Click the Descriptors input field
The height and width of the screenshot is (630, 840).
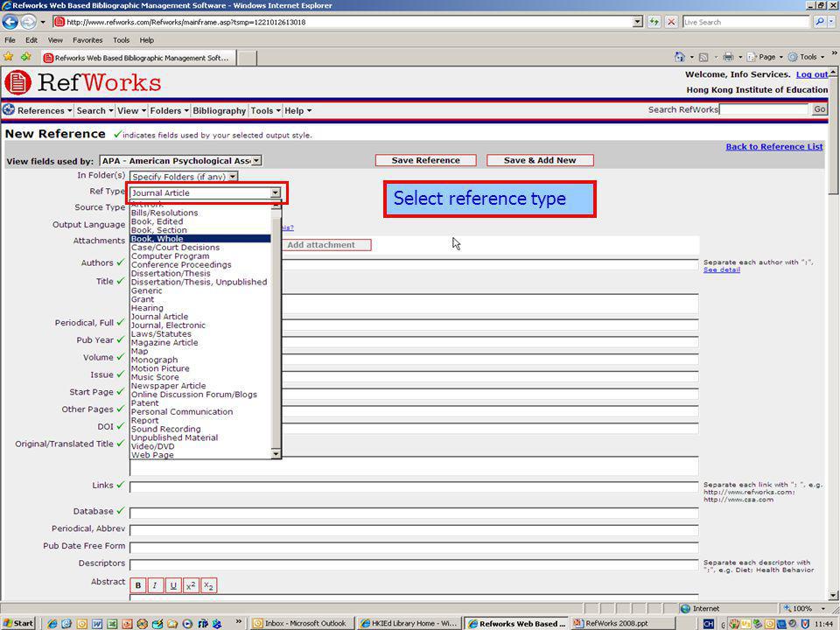[414, 565]
